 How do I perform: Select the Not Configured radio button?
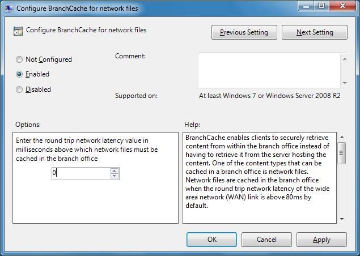point(19,59)
